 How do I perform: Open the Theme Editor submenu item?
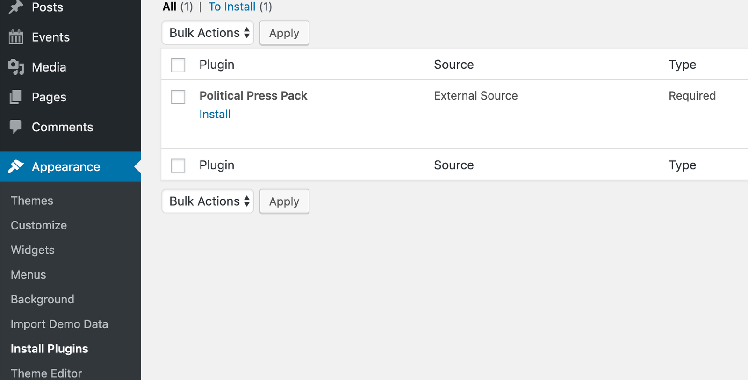46,373
